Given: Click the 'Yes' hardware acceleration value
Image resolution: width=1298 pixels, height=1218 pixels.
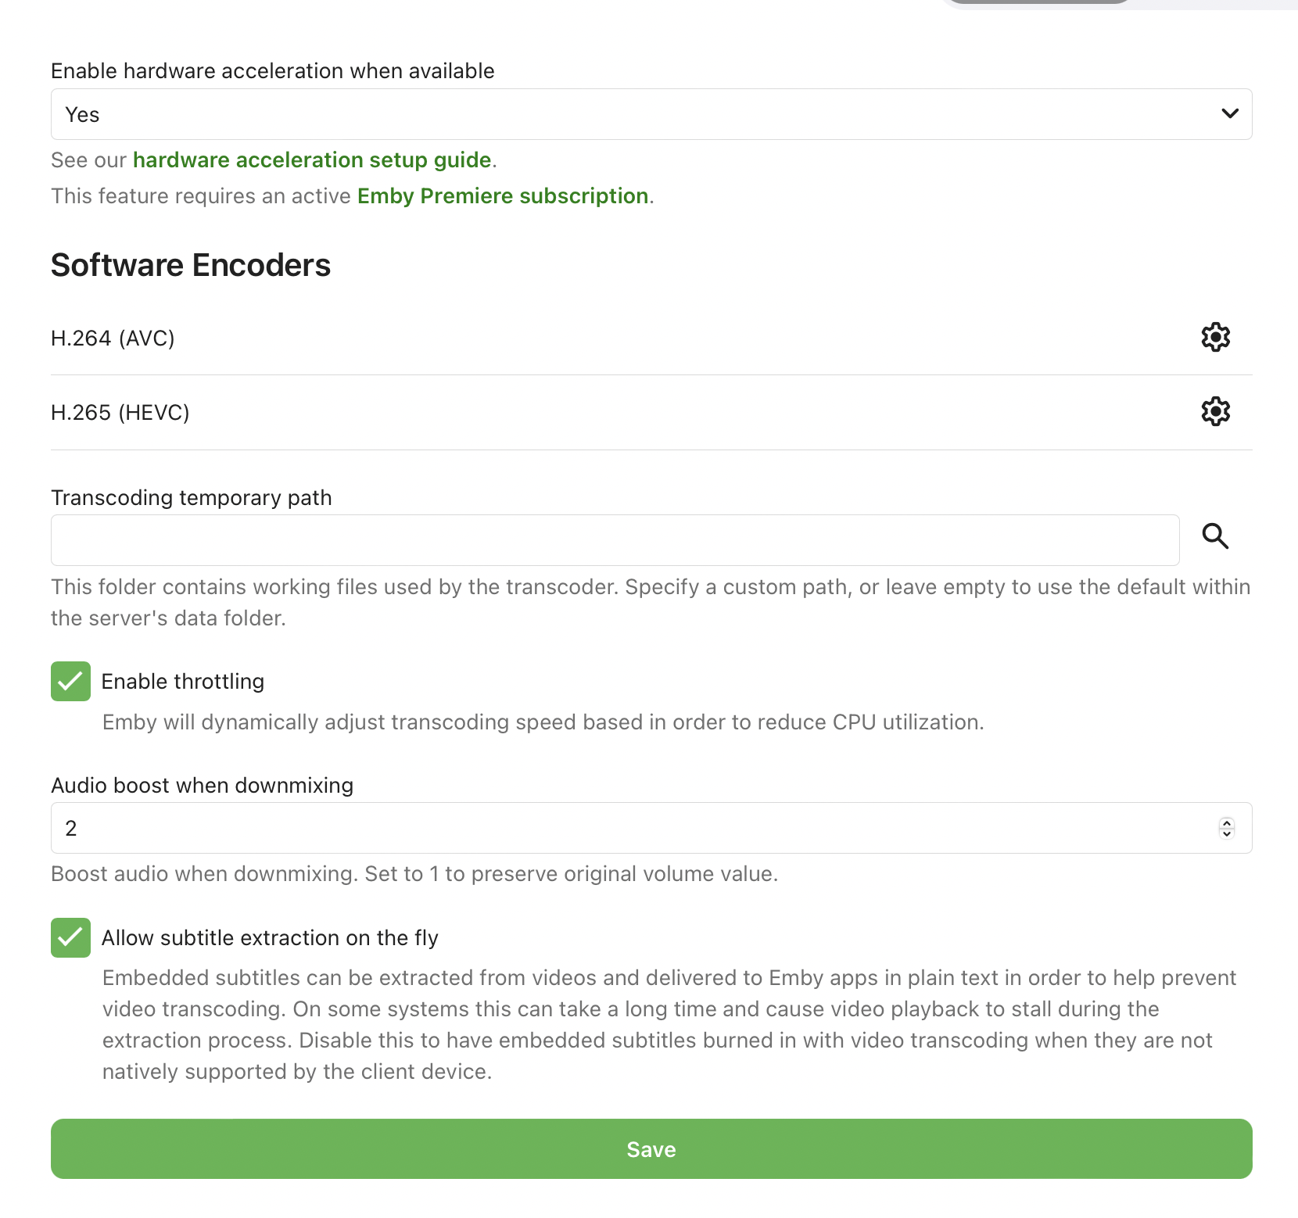Looking at the screenshot, I should point(82,115).
